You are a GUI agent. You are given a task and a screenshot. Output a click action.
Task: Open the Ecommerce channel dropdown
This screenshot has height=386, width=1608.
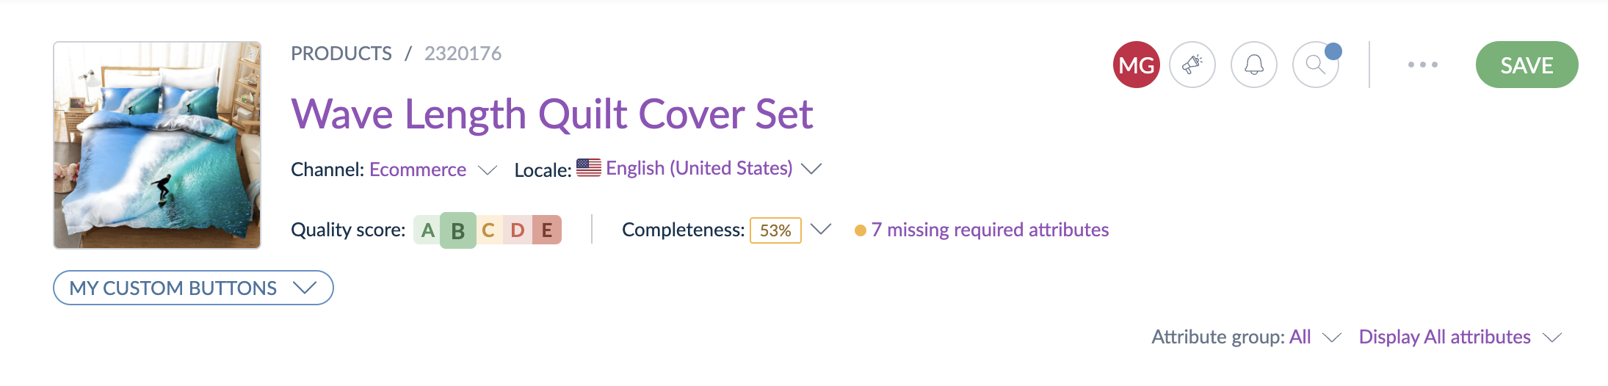coord(432,170)
